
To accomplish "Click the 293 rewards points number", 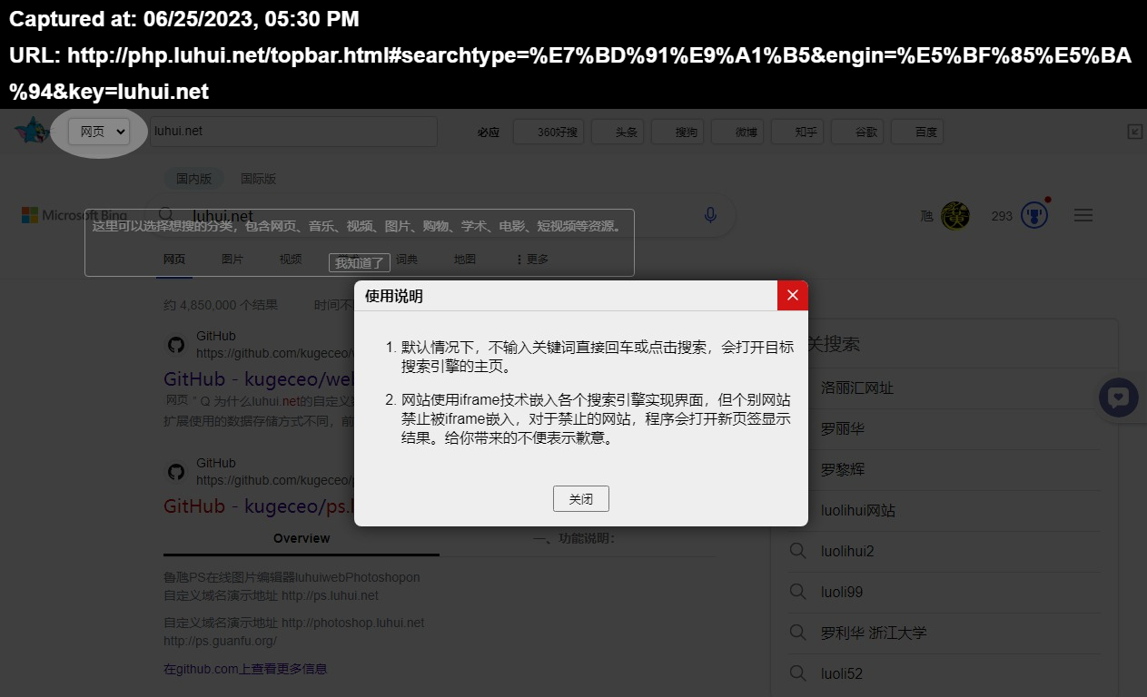I will coord(1002,216).
